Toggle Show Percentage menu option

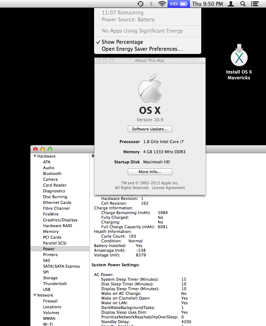[x=148, y=42]
